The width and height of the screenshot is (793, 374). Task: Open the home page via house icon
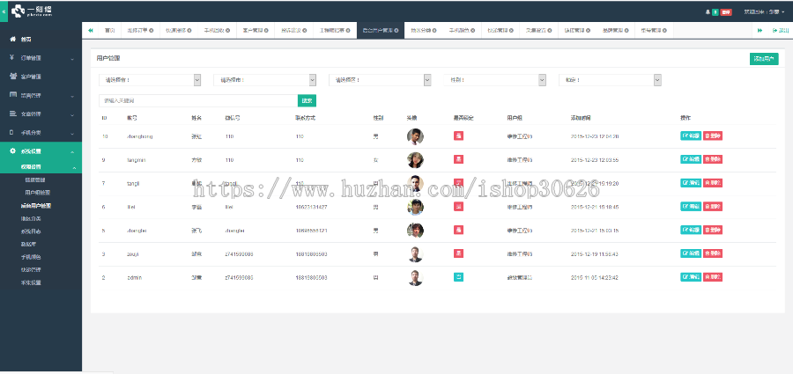12,39
